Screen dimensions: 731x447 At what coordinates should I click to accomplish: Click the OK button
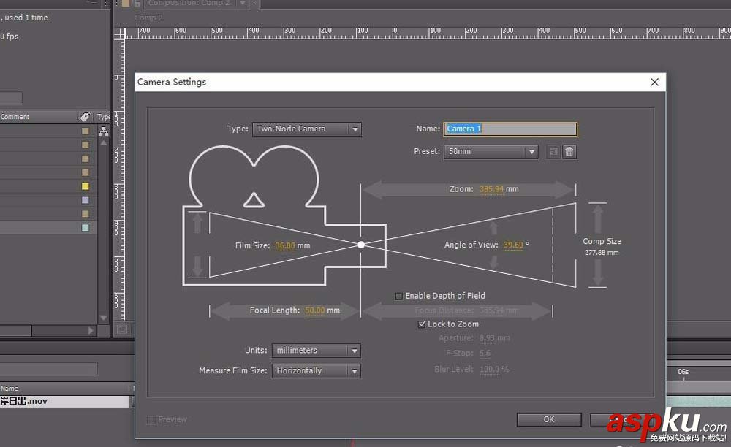tap(549, 419)
